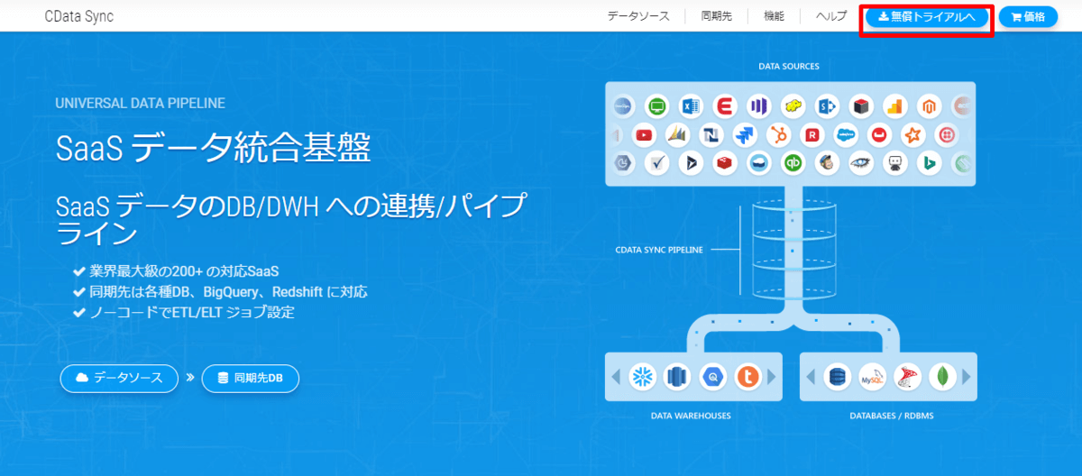Open the 機能 menu item

pos(774,16)
